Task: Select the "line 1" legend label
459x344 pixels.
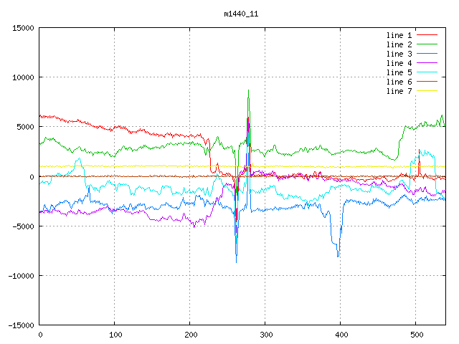Action: click(399, 35)
